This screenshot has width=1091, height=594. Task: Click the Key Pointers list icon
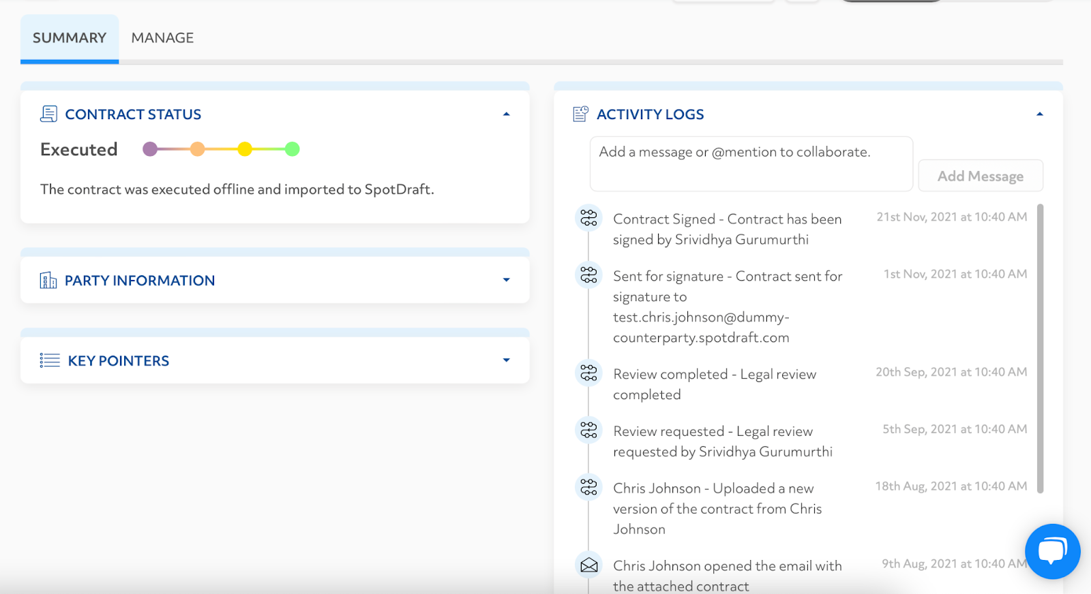point(50,360)
